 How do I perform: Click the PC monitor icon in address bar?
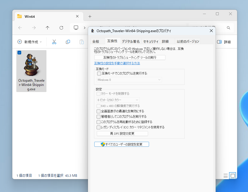[x=76, y=28]
